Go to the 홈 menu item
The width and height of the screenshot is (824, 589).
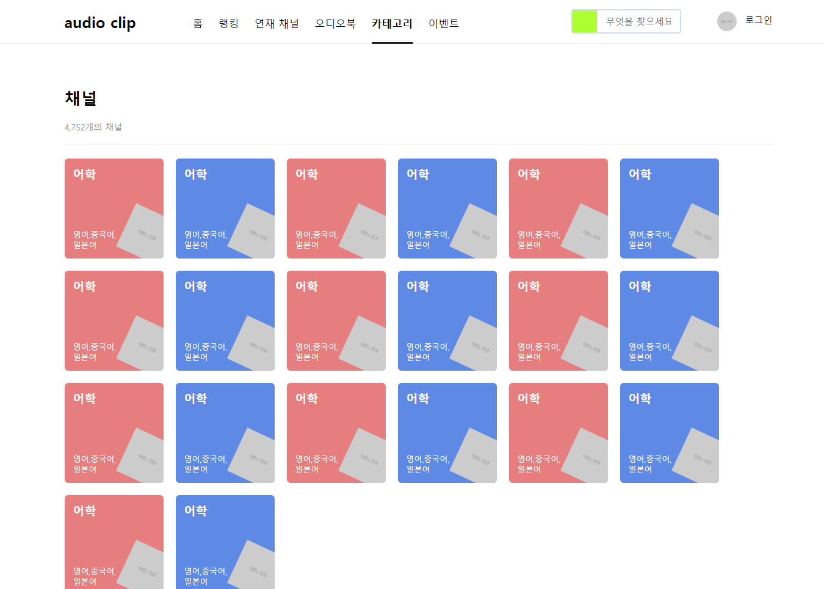[x=198, y=23]
